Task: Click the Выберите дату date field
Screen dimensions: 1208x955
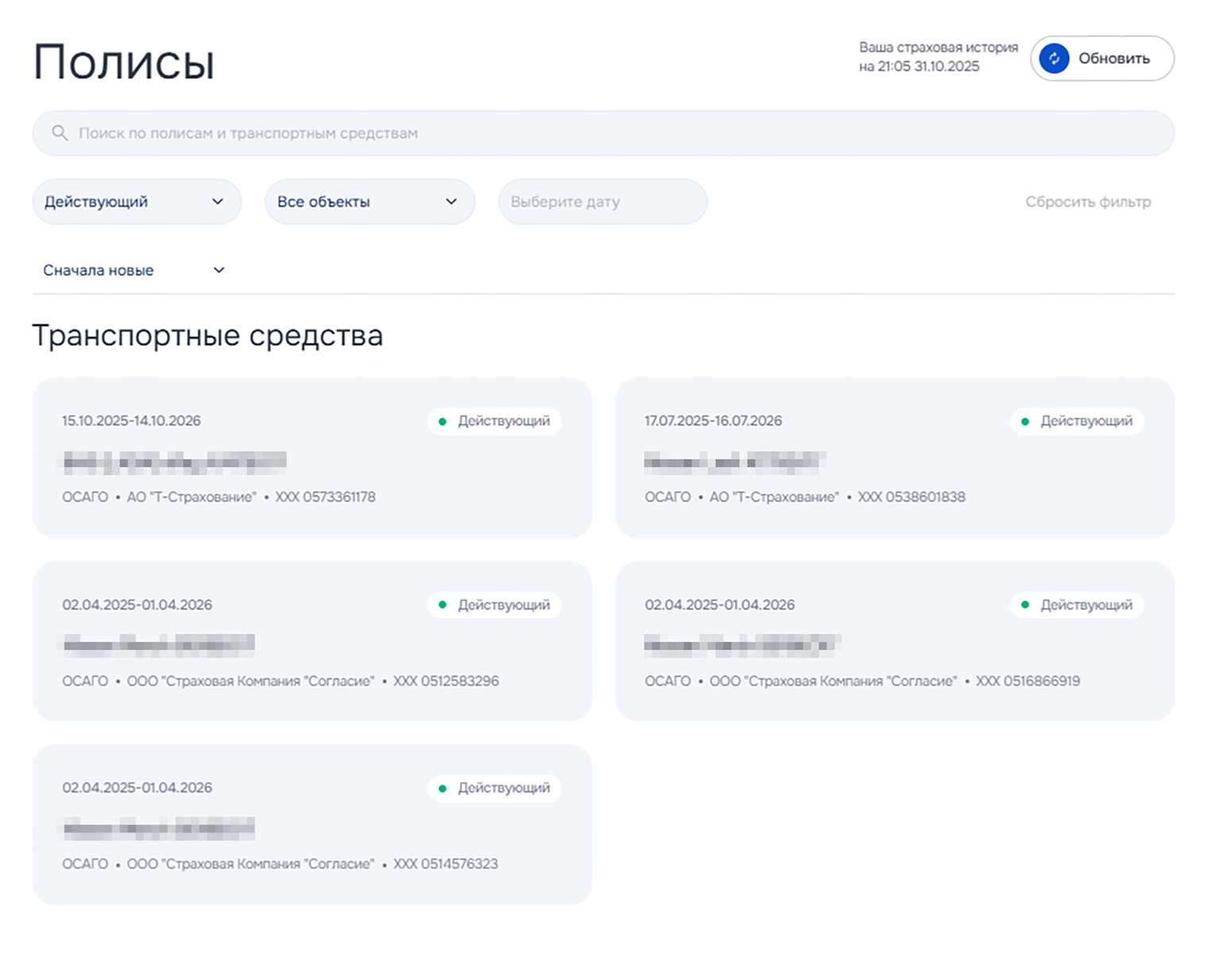Action: 602,202
